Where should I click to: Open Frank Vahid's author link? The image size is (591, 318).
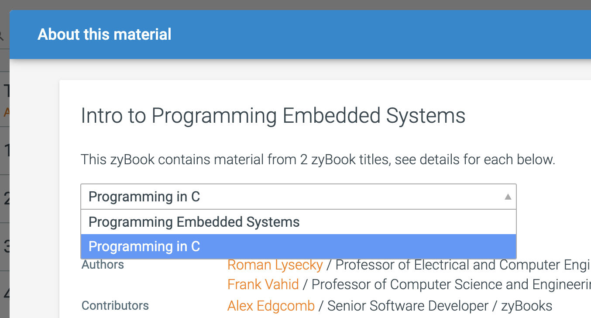[x=263, y=284]
